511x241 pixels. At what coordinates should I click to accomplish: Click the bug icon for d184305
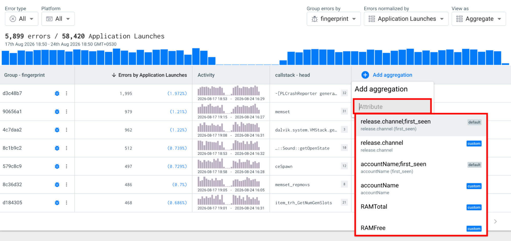pos(57,203)
